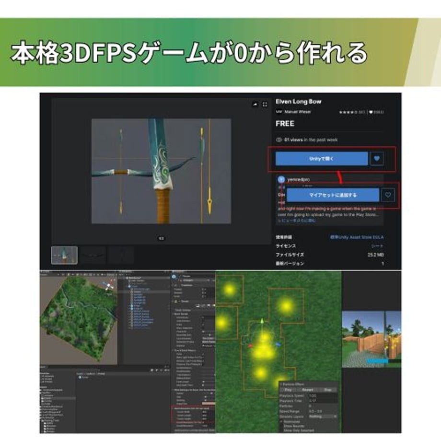Click red X-axis gizmo handle in scene
Image resolution: width=441 pixels, height=441 pixels.
click(250, 346)
